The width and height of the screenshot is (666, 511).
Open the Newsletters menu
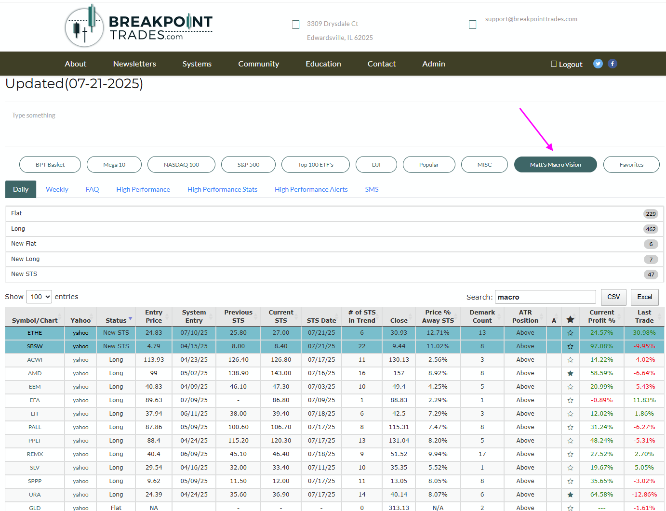[134, 64]
